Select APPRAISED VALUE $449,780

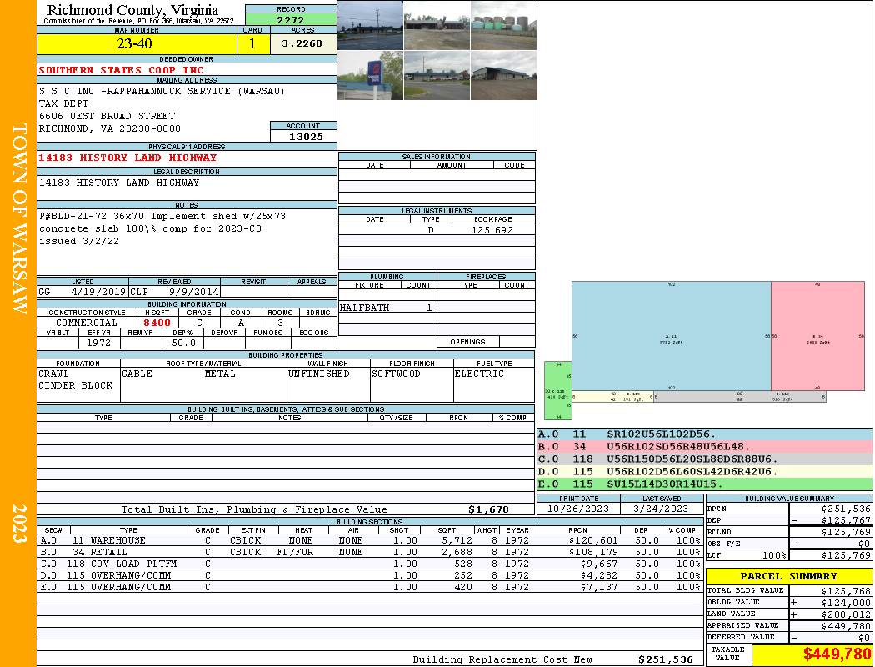pos(846,626)
